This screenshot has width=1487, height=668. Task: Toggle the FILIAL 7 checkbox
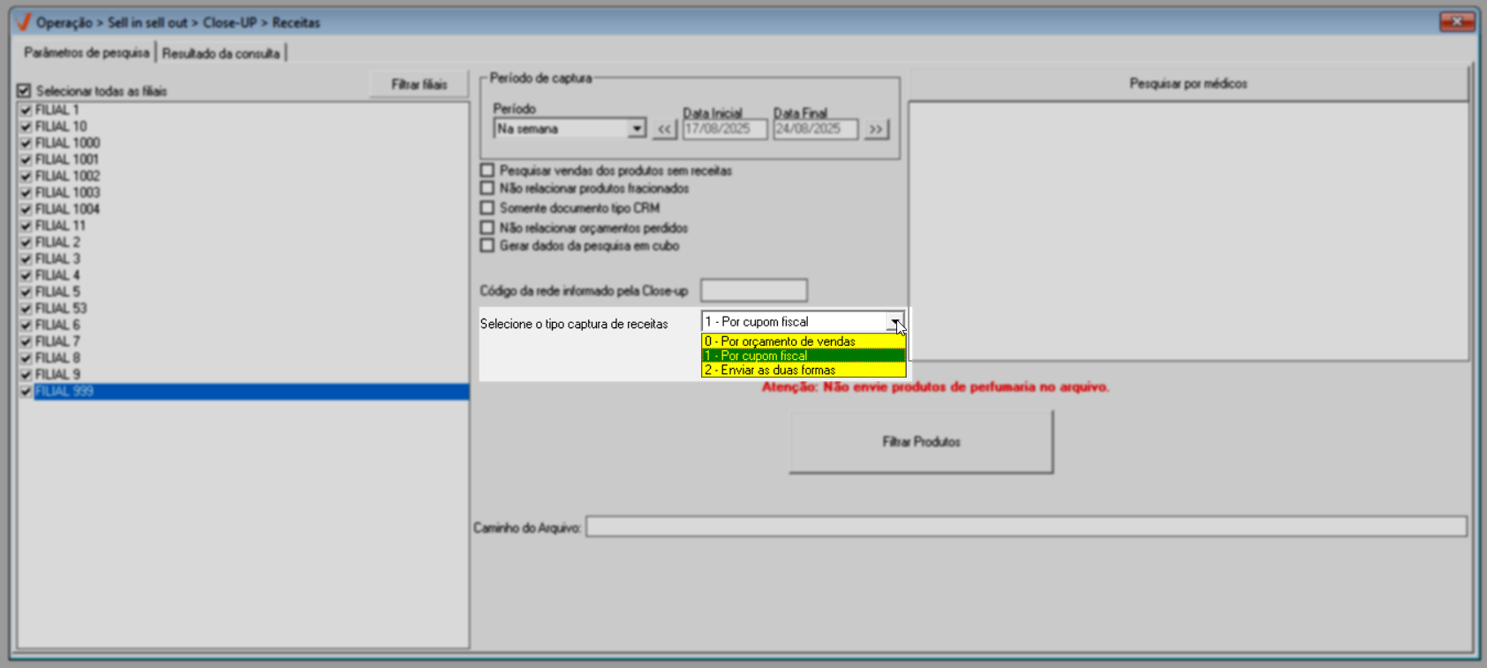(x=26, y=342)
